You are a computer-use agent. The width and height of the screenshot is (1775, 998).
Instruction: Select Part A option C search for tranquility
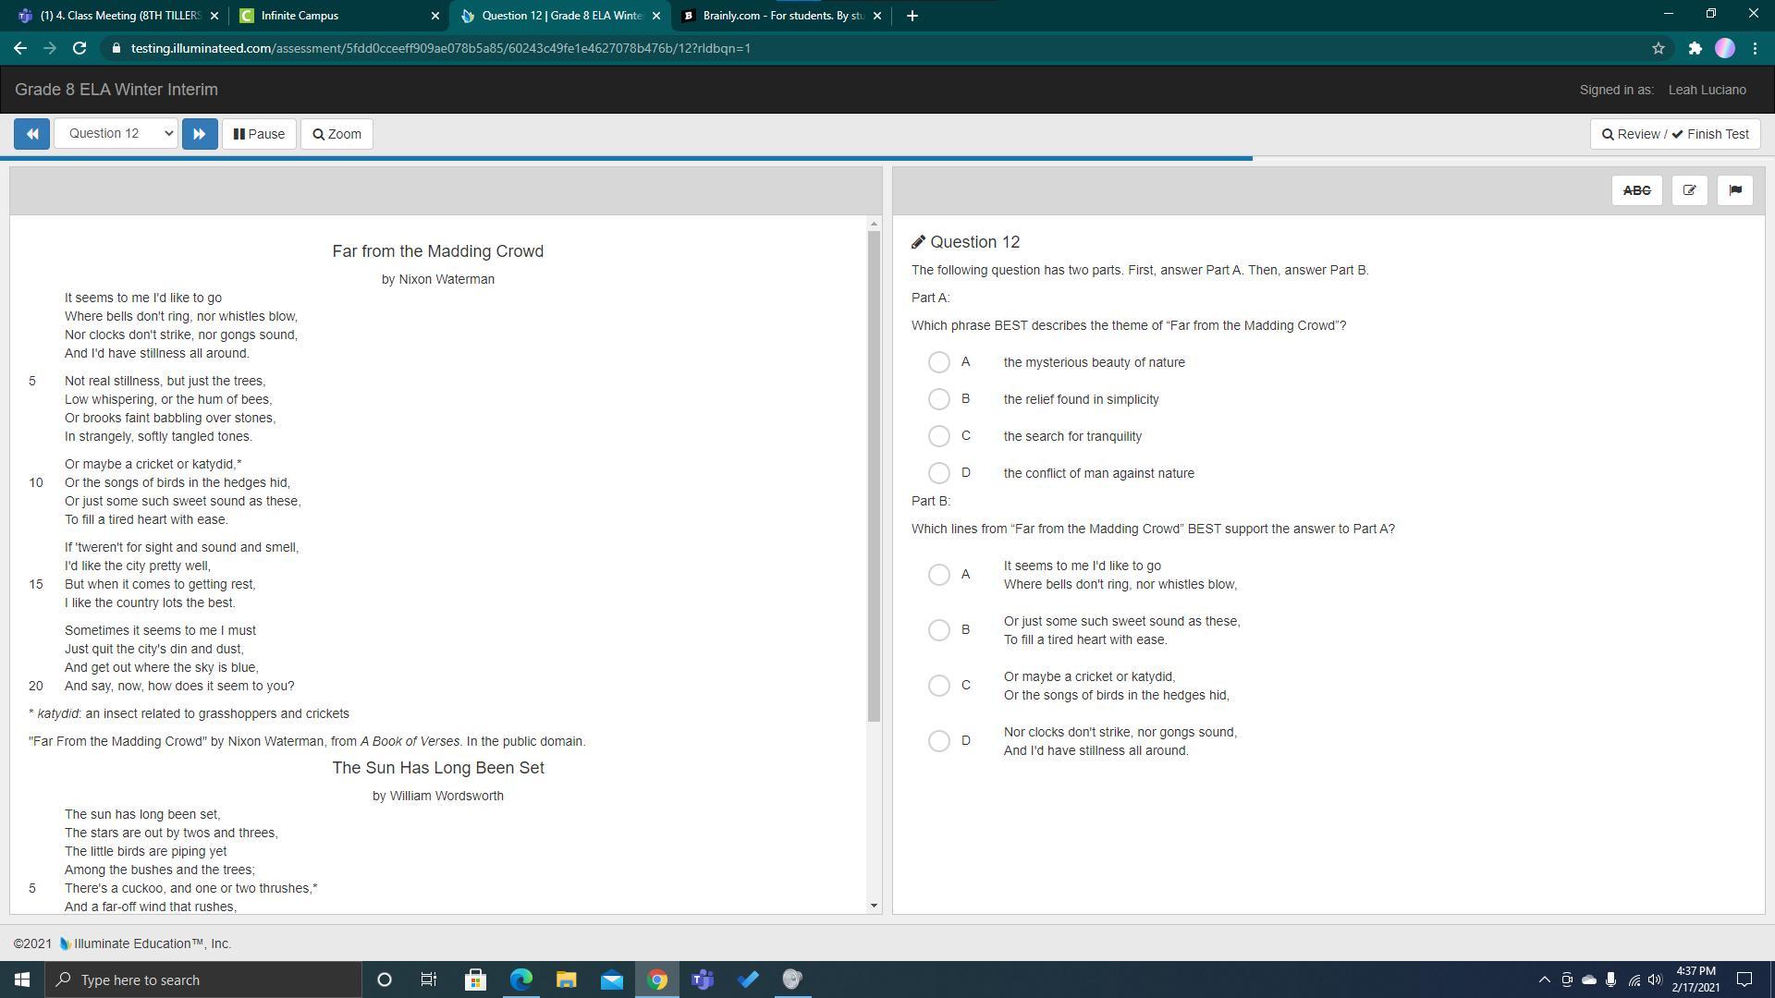tap(938, 436)
